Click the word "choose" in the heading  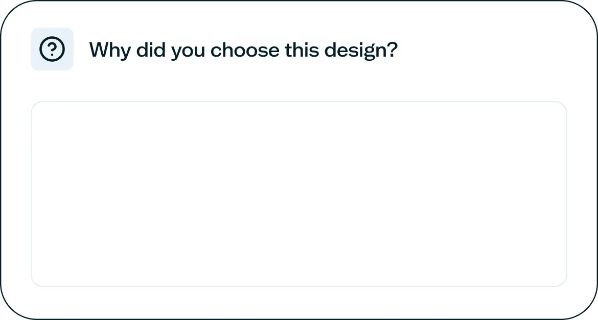(245, 50)
